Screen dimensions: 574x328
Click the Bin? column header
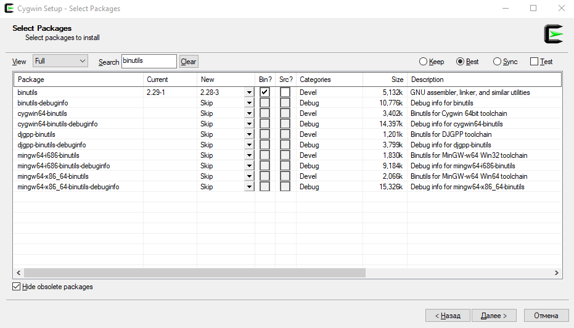click(265, 80)
